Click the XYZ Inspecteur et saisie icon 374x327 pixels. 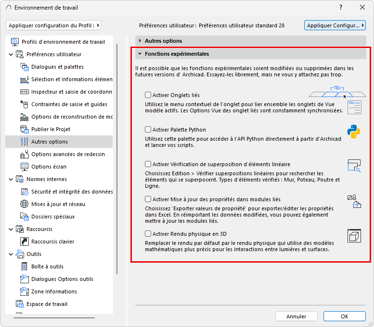pos(25,92)
